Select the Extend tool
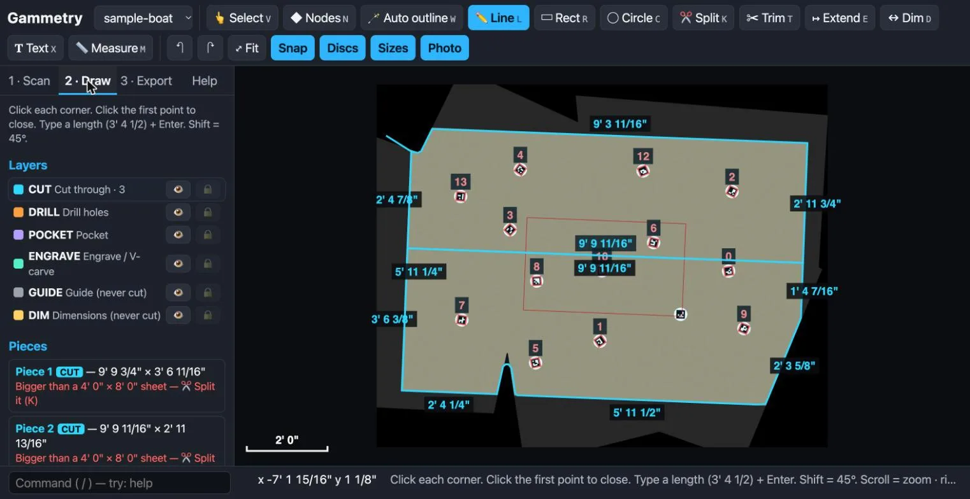Screen dimensions: 970x499 tap(839, 18)
